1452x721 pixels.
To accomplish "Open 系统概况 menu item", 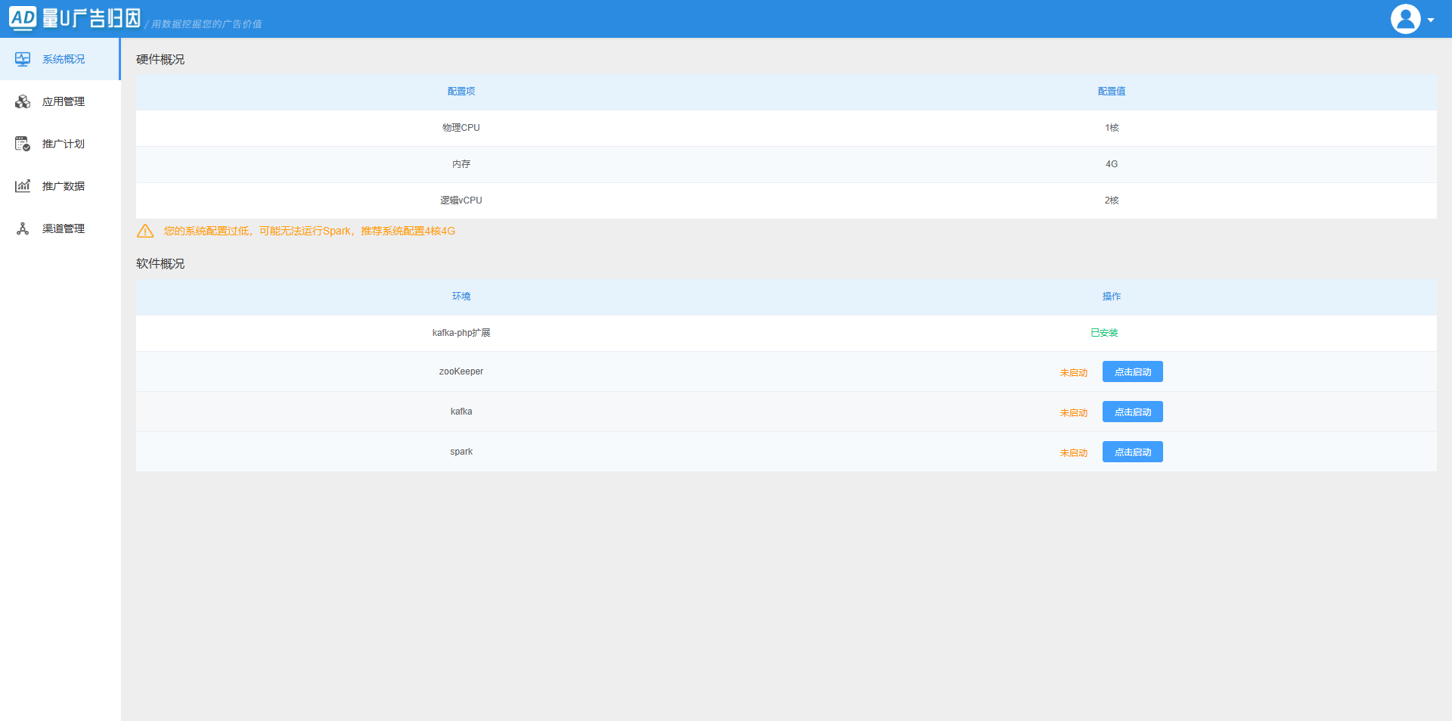I will click(60, 59).
